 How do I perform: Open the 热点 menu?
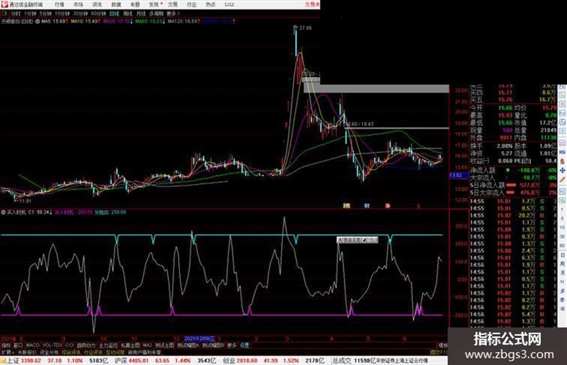pos(211,4)
